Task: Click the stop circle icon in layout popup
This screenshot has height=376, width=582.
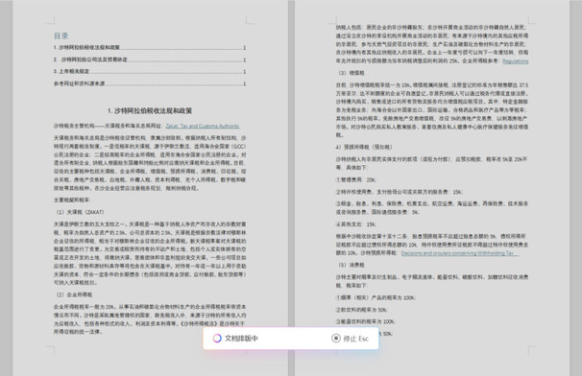Action: pyautogui.click(x=335, y=339)
